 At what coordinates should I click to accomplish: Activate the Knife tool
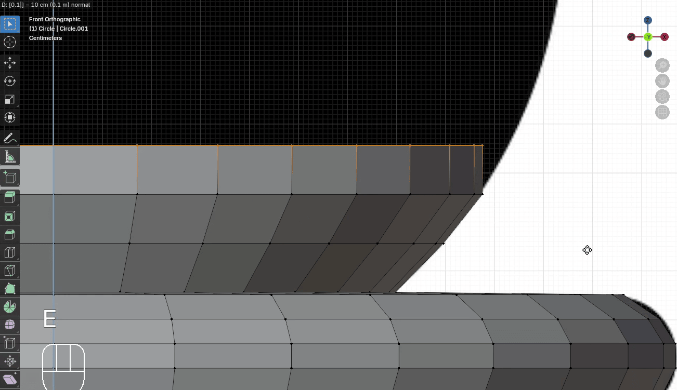10,271
